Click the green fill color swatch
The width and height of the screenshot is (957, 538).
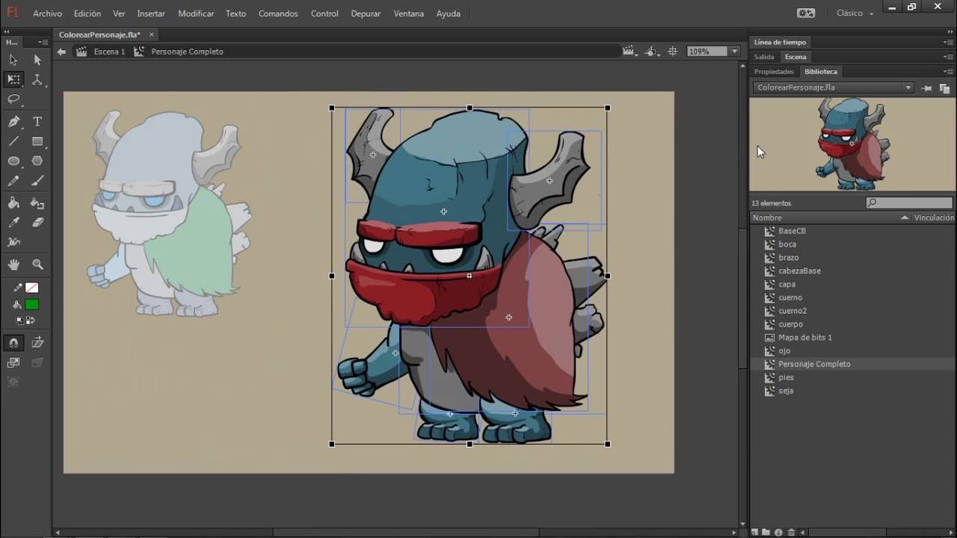point(31,305)
